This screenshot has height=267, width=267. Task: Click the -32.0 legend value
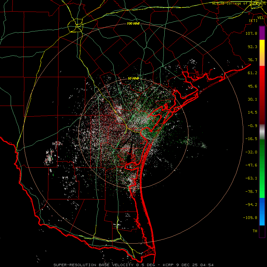[x=251, y=152]
